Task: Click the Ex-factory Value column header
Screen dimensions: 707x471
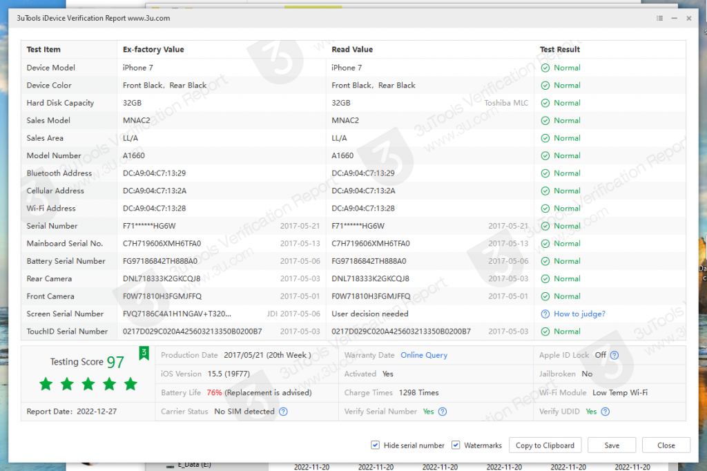Action: (153, 50)
